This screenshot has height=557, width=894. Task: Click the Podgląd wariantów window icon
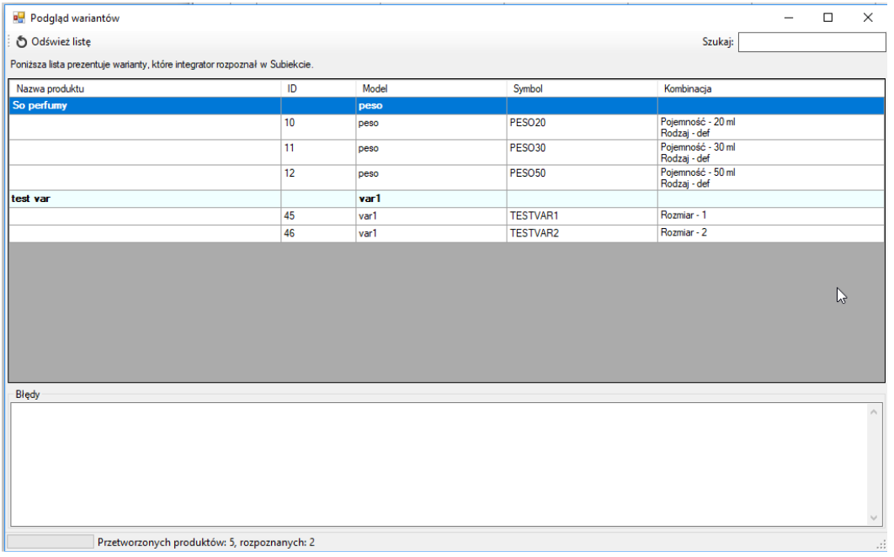click(x=19, y=18)
